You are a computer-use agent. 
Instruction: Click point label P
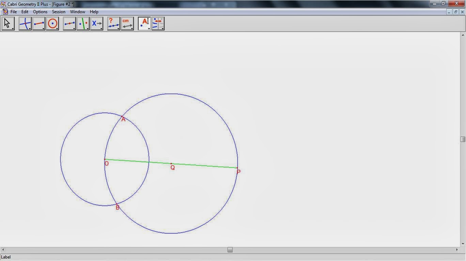238,172
